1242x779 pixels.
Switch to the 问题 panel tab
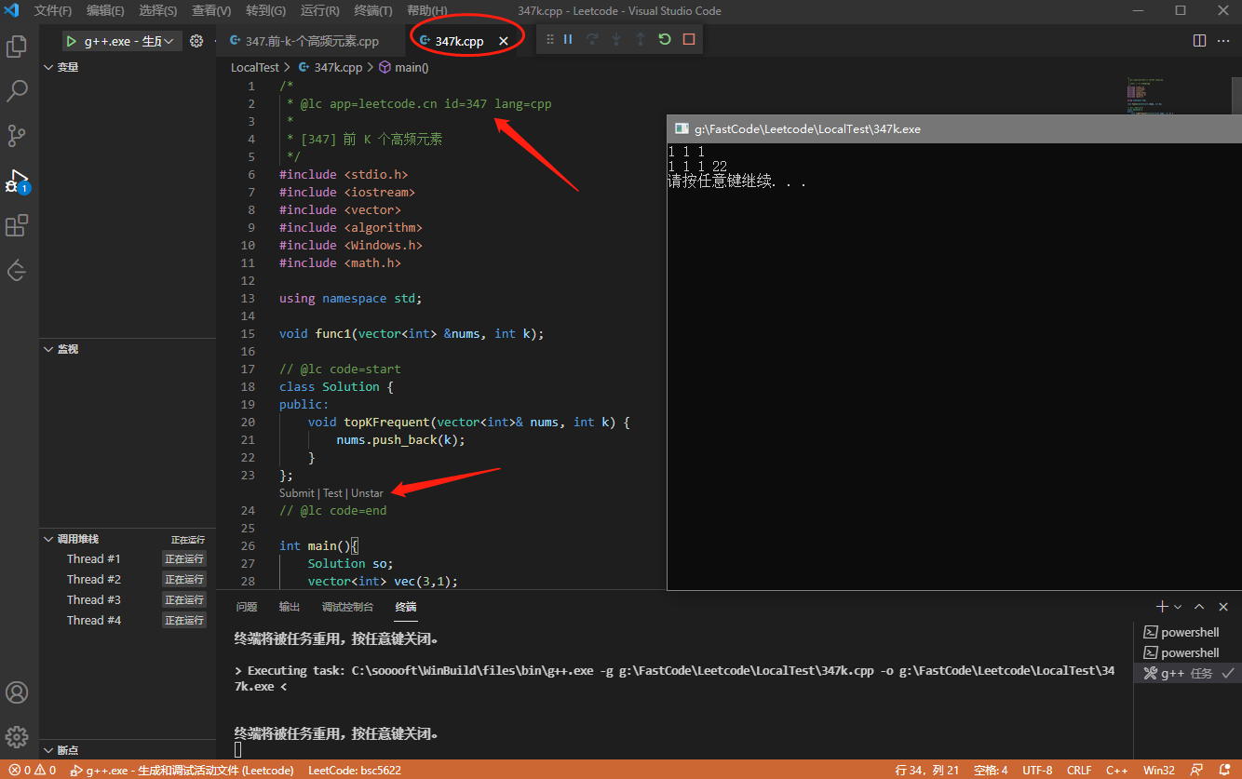247,607
